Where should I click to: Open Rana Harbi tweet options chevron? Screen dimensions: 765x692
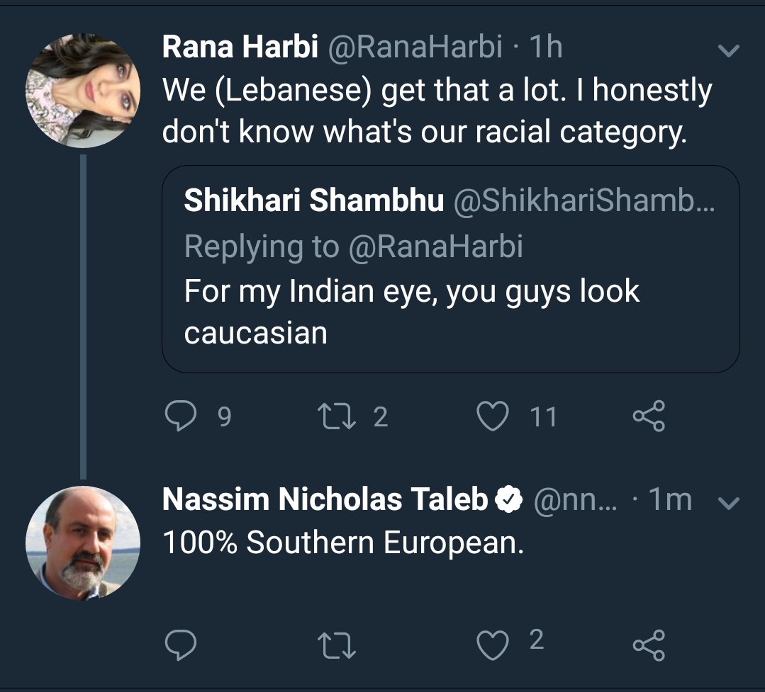(x=729, y=50)
